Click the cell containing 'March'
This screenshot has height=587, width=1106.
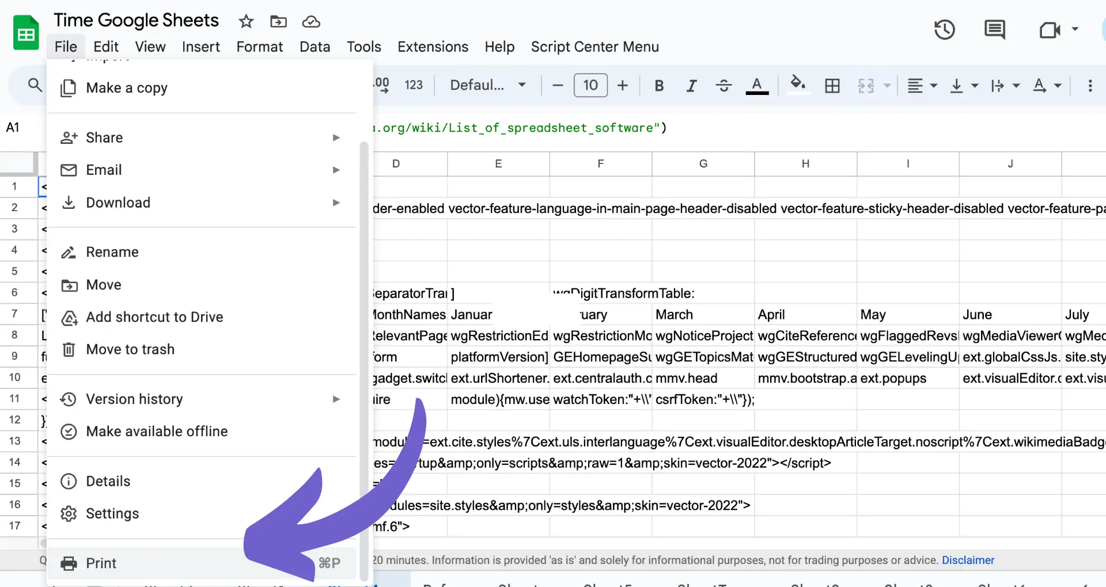[x=703, y=314]
